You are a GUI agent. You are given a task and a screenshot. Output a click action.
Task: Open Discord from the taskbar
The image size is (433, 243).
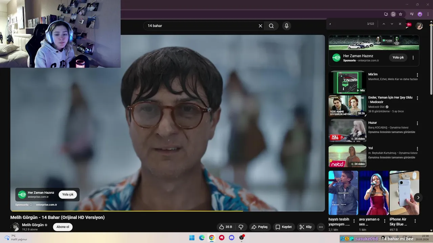point(231,238)
